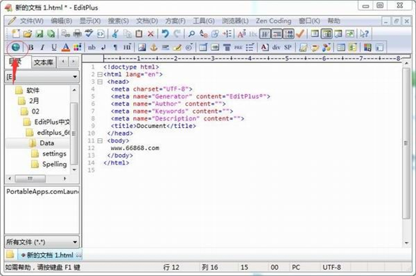Insert preformatted tag with the PRE icon

click(x=239, y=47)
